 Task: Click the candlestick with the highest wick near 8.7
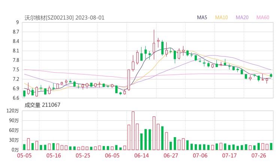(x=154, y=45)
